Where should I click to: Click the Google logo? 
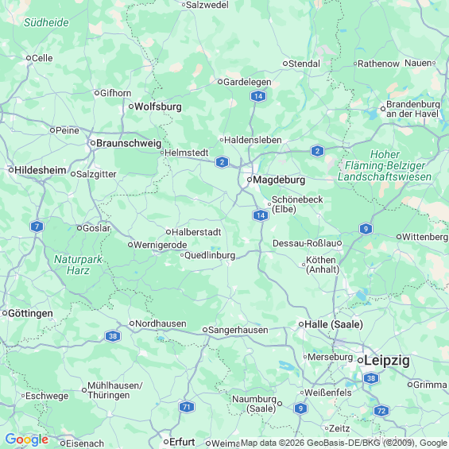coord(27,439)
